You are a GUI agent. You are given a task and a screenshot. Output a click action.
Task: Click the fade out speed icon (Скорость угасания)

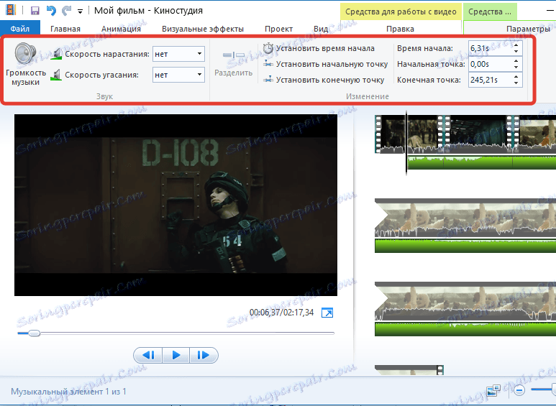click(x=56, y=75)
